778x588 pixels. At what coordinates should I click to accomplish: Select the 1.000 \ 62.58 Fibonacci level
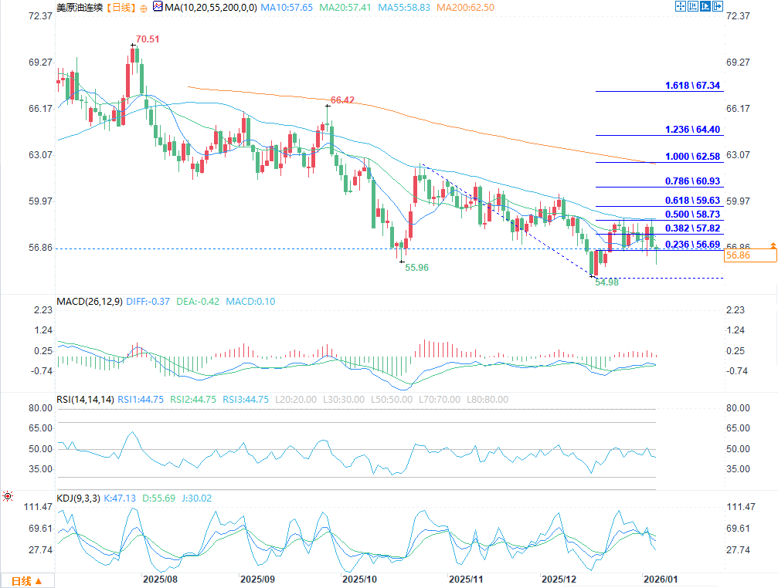point(693,157)
